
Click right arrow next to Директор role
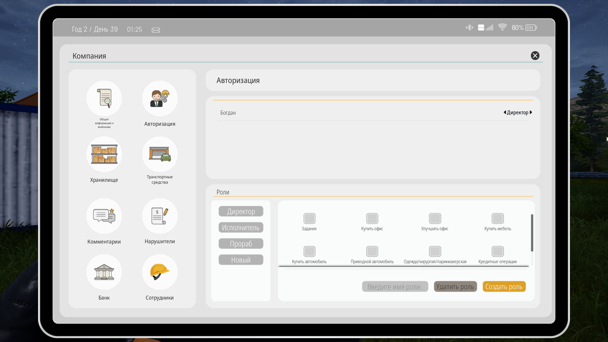pyautogui.click(x=531, y=112)
